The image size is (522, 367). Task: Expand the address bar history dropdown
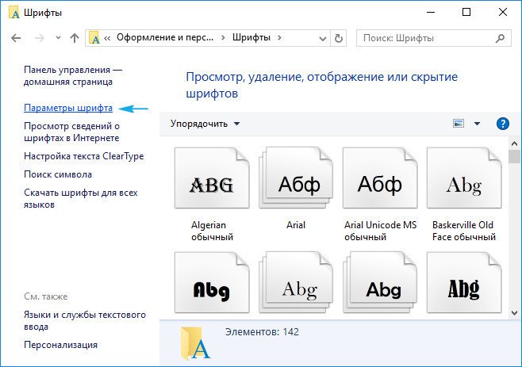click(x=322, y=39)
